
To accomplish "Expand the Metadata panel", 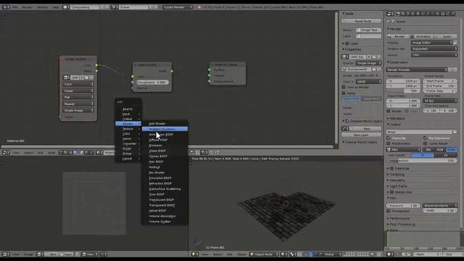I will 396,118.
